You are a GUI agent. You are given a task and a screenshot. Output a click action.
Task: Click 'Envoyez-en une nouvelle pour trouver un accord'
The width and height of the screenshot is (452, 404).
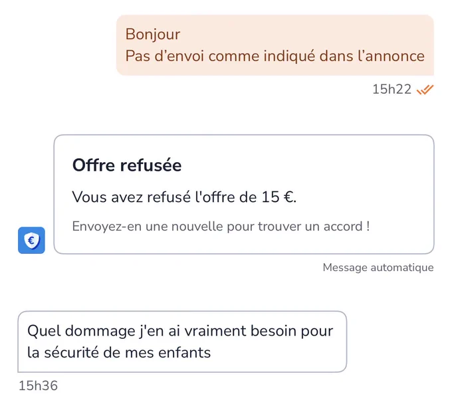coord(221,227)
